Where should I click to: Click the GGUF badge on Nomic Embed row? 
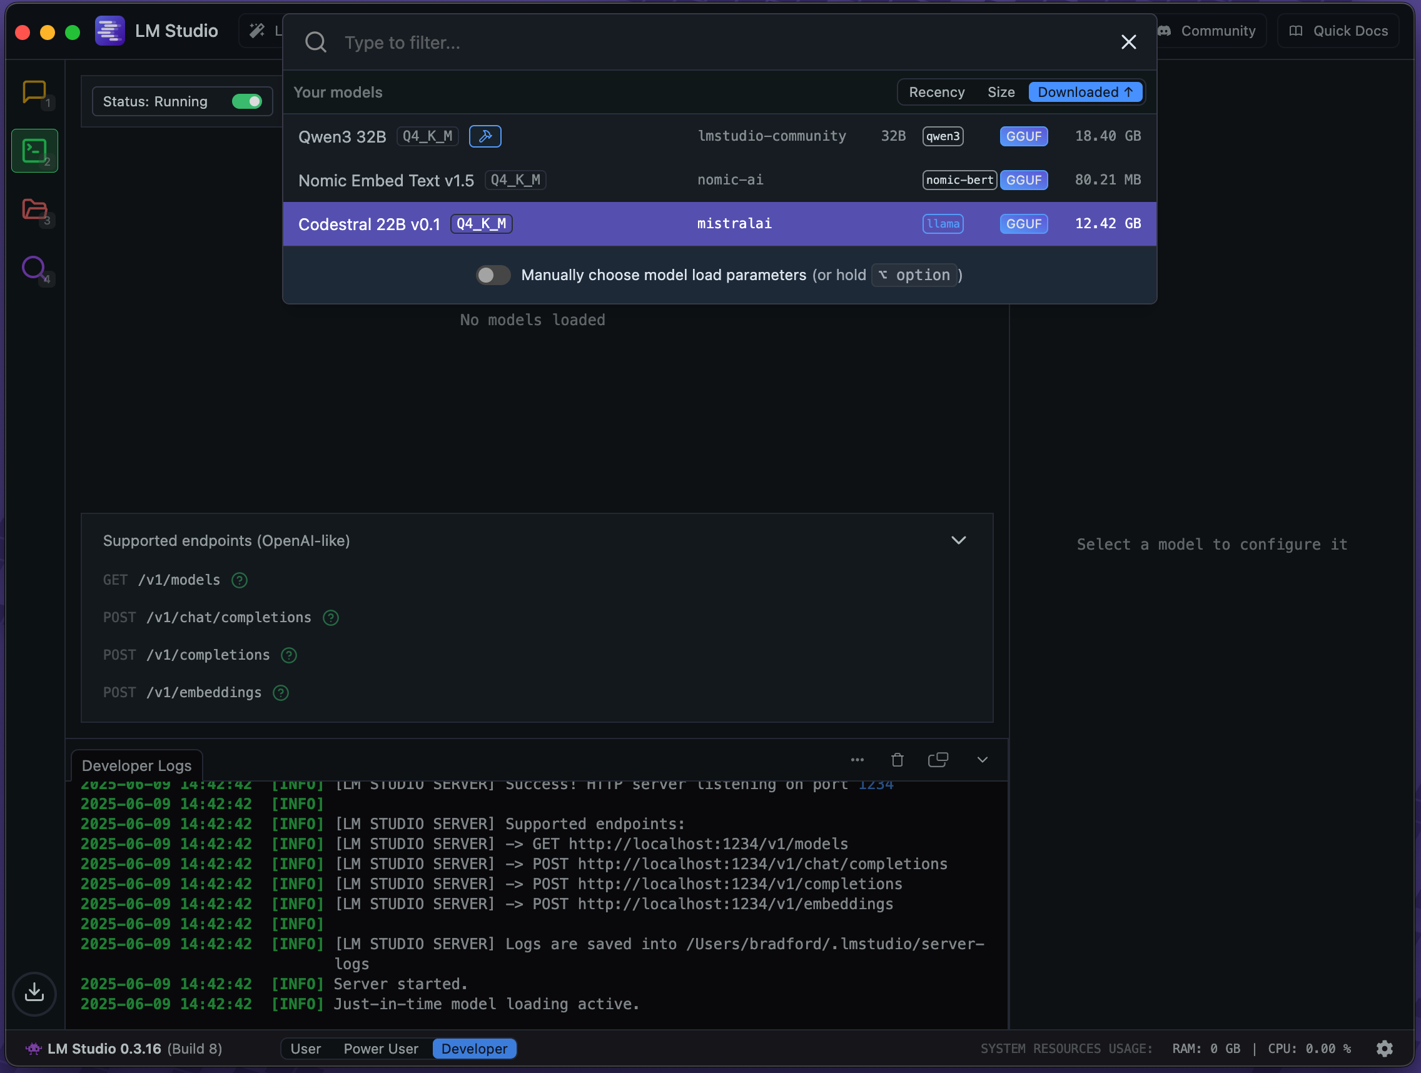click(x=1023, y=180)
